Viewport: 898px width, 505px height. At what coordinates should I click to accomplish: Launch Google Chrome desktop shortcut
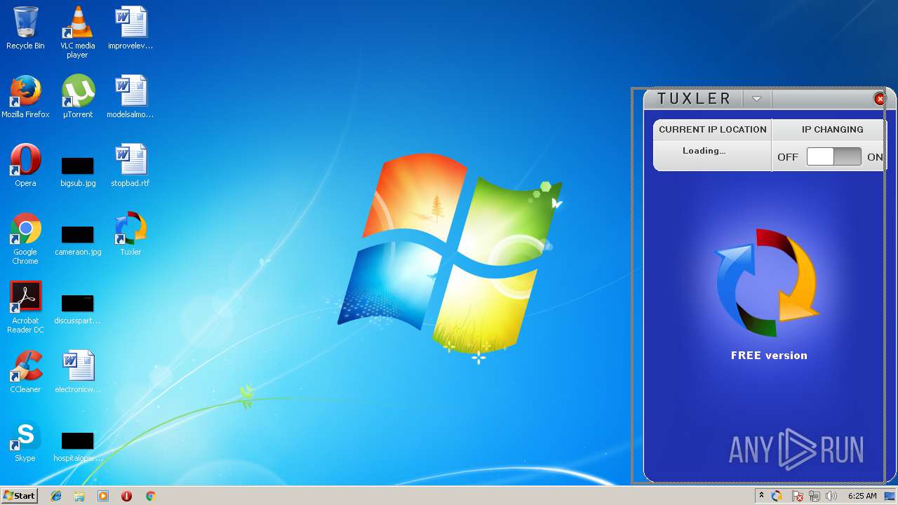[25, 238]
